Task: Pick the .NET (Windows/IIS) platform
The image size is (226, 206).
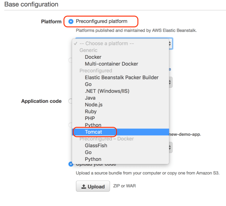Action: click(x=107, y=91)
